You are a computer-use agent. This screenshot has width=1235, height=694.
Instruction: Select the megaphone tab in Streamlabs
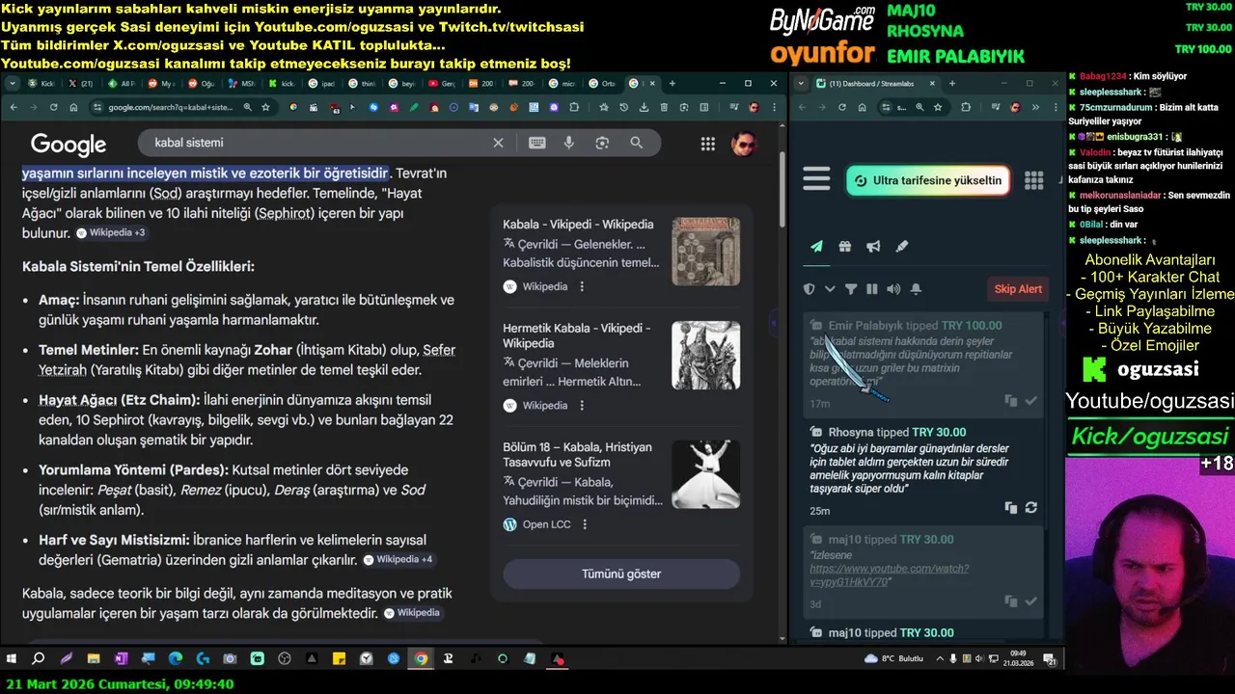(873, 247)
